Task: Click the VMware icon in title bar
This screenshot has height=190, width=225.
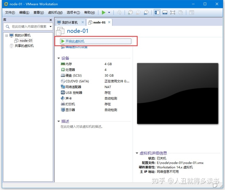Action: pos(6,4)
